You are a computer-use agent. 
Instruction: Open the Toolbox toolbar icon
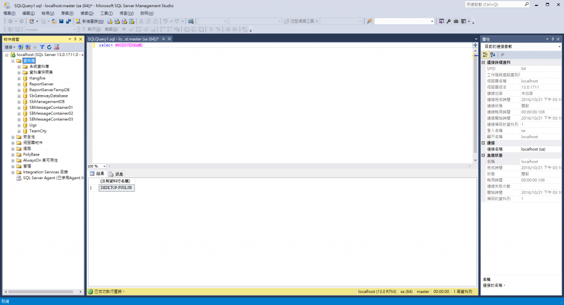[455, 21]
